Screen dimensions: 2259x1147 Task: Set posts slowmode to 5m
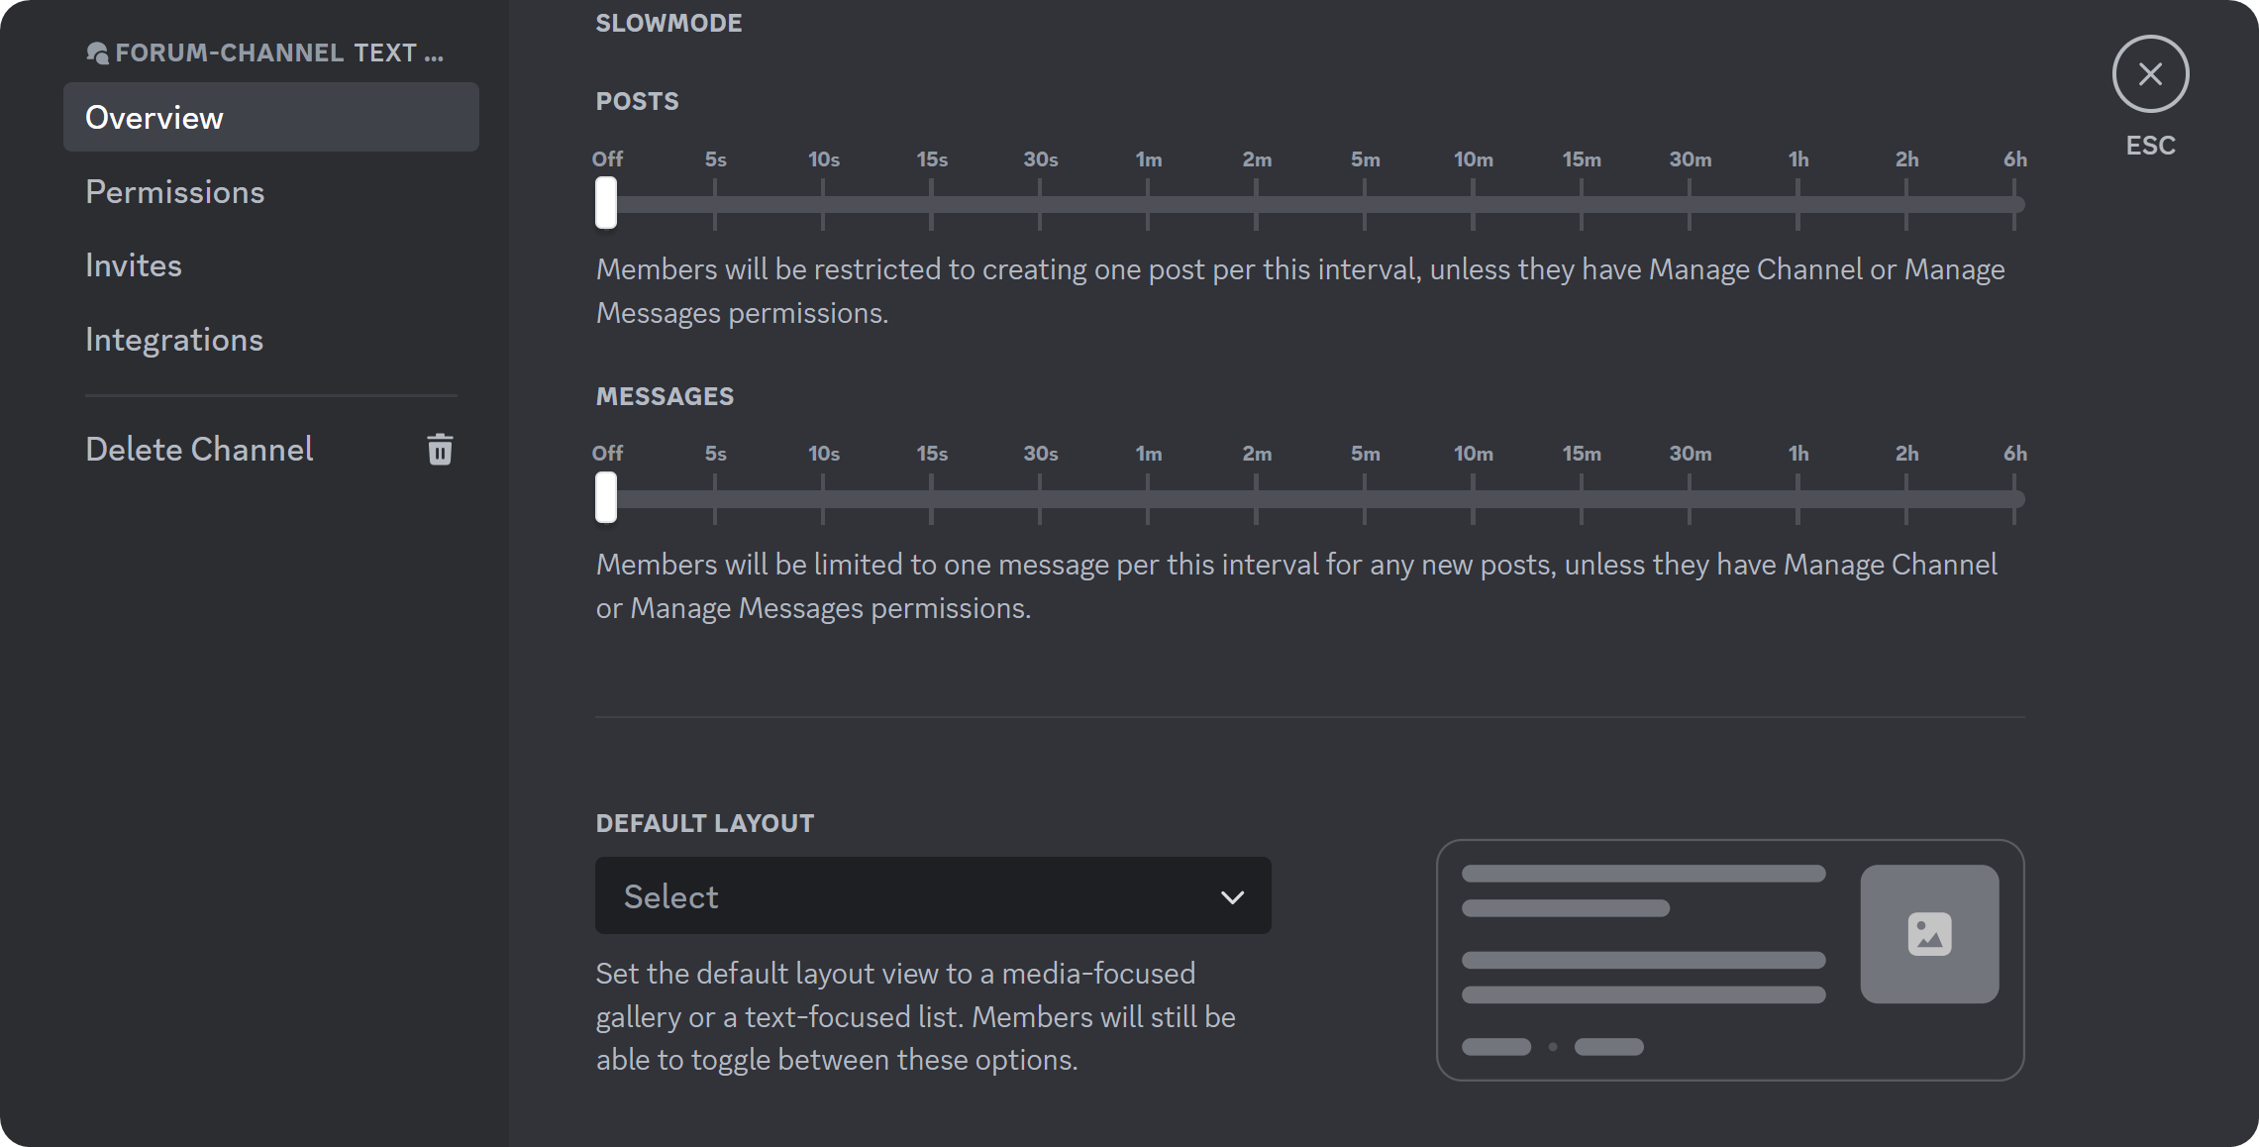(1365, 202)
